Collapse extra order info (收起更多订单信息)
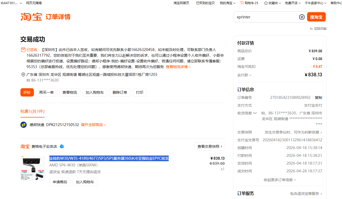Screen dimensions: 342x199 click(280, 180)
